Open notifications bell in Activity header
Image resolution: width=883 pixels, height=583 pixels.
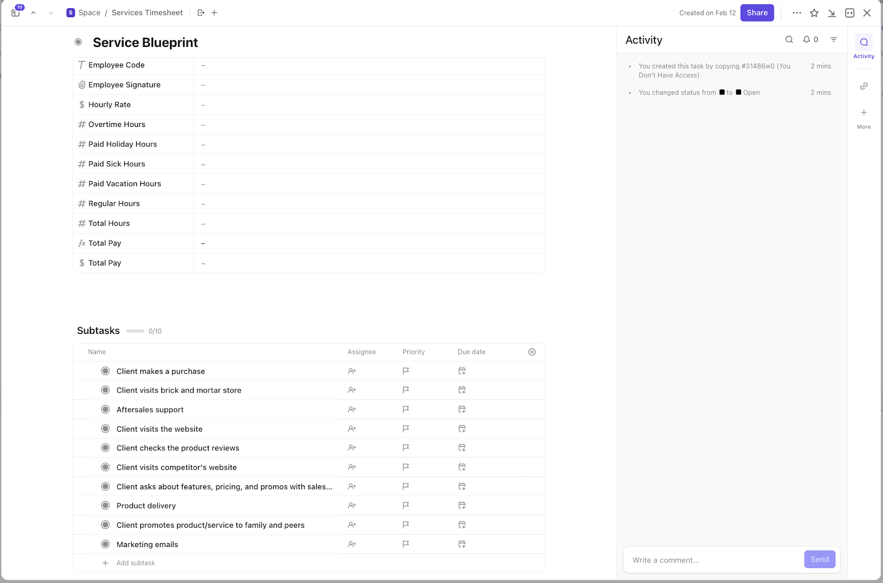807,39
